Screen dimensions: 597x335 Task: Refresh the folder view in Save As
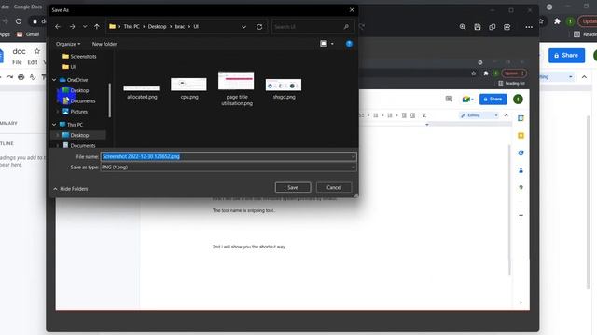pos(259,27)
